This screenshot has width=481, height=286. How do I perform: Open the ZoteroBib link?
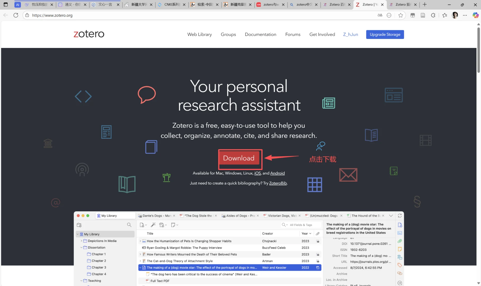coord(278,183)
